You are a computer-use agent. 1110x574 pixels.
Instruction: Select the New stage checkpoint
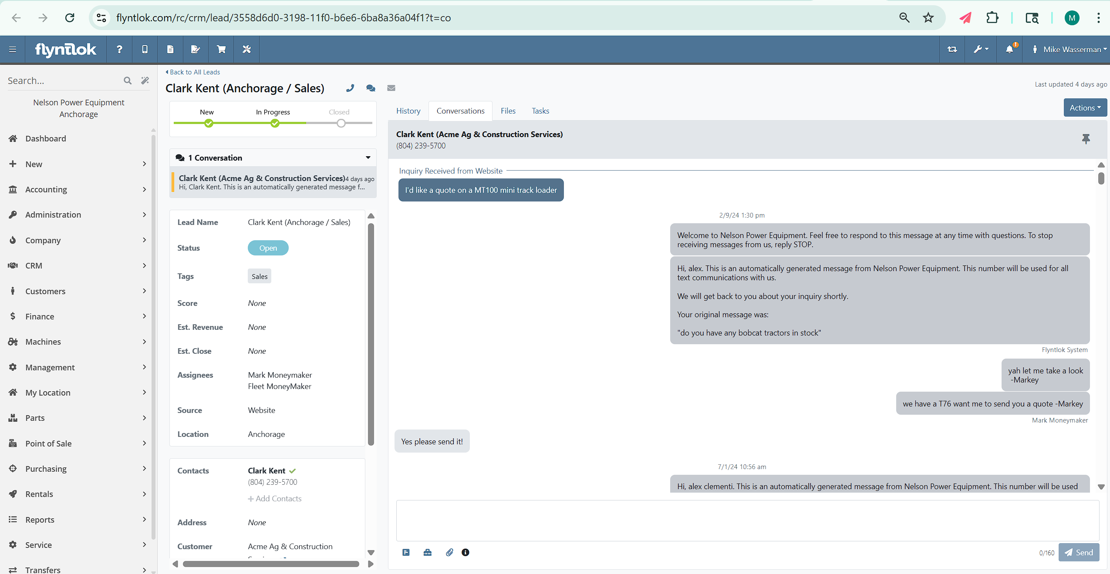209,123
